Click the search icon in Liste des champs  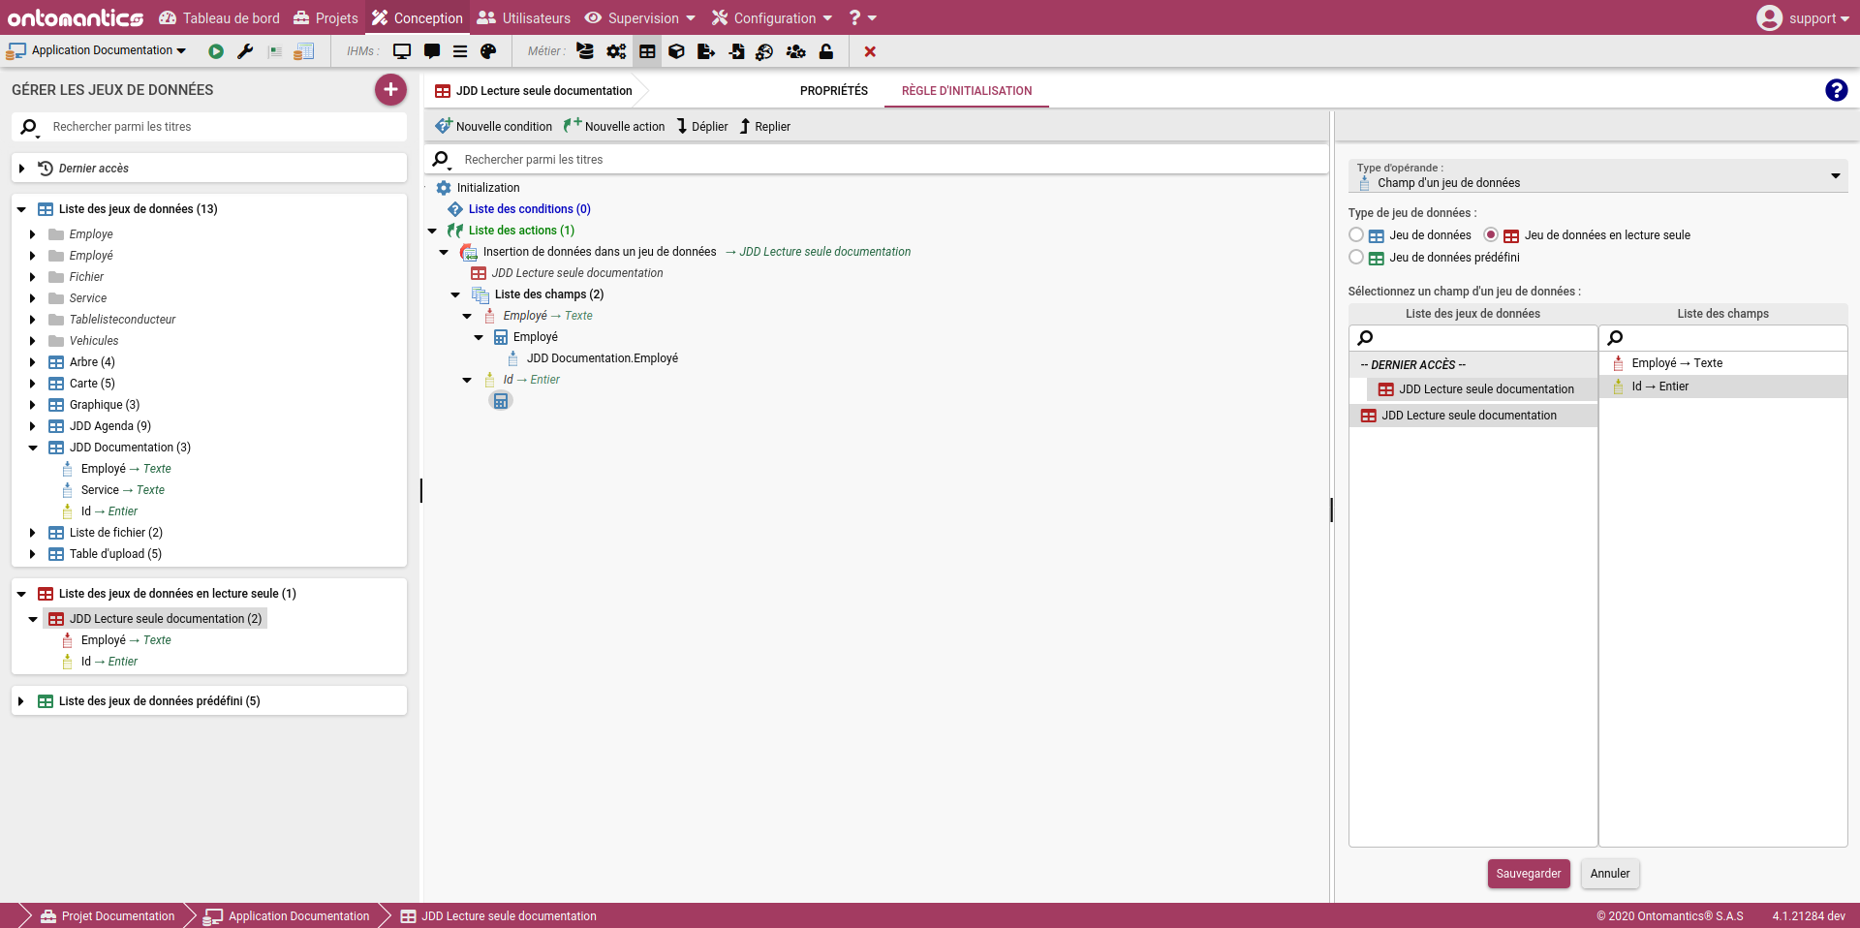tap(1615, 338)
